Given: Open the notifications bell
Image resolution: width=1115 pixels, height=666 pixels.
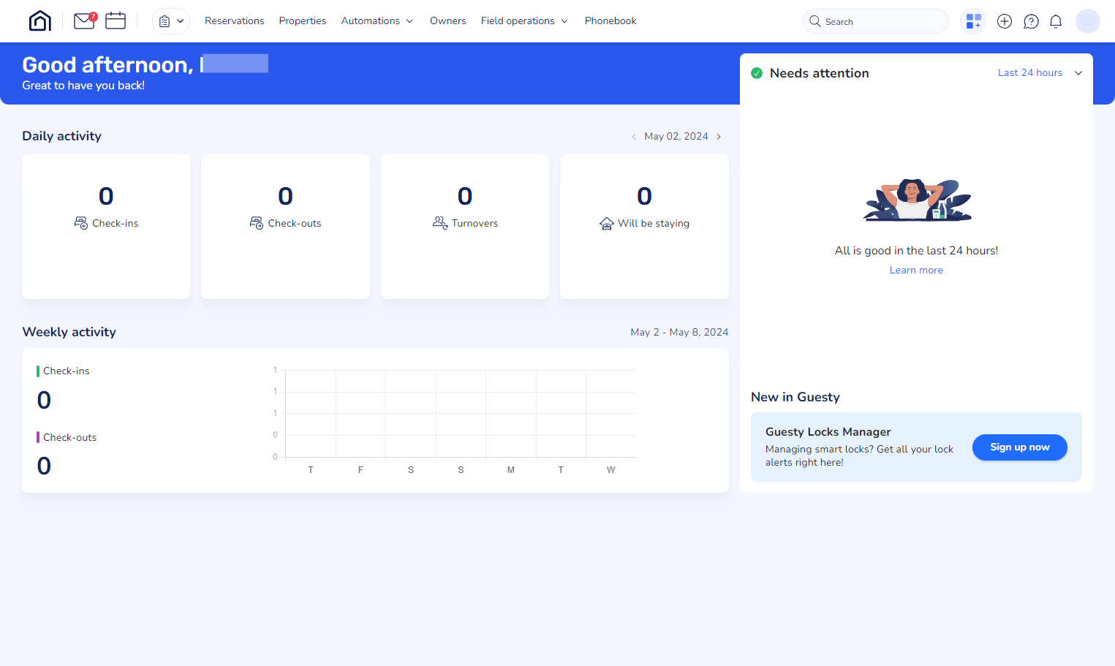Looking at the screenshot, I should point(1056,21).
